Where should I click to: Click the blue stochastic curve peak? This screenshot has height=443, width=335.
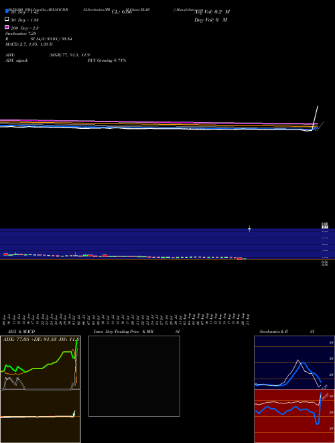[x=303, y=362]
